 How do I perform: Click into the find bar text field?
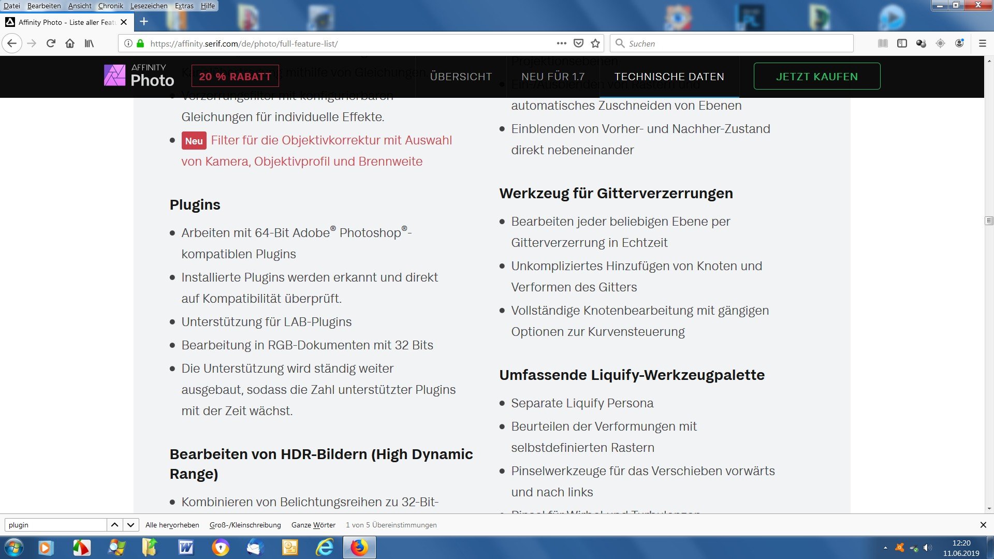click(55, 525)
